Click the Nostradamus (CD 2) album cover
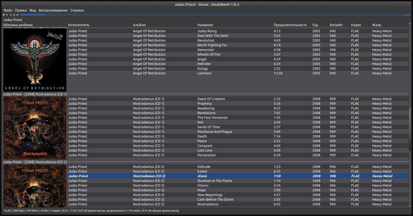413x216 pixels. tap(35, 186)
